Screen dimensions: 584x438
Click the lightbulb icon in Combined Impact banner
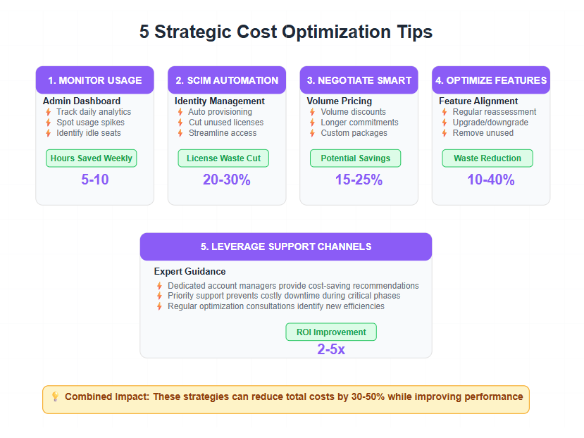(x=55, y=396)
